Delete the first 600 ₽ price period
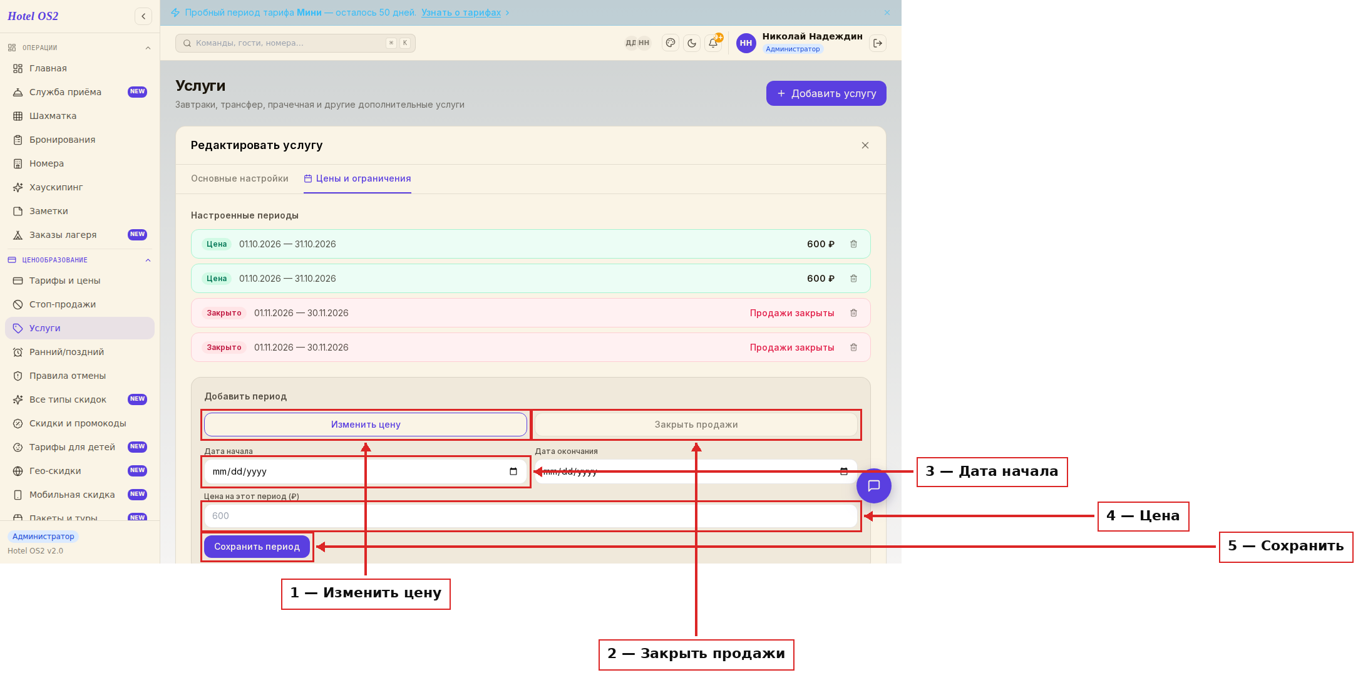The image size is (1368, 685). click(853, 244)
